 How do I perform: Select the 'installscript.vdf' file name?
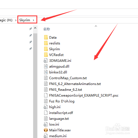[61, 113]
